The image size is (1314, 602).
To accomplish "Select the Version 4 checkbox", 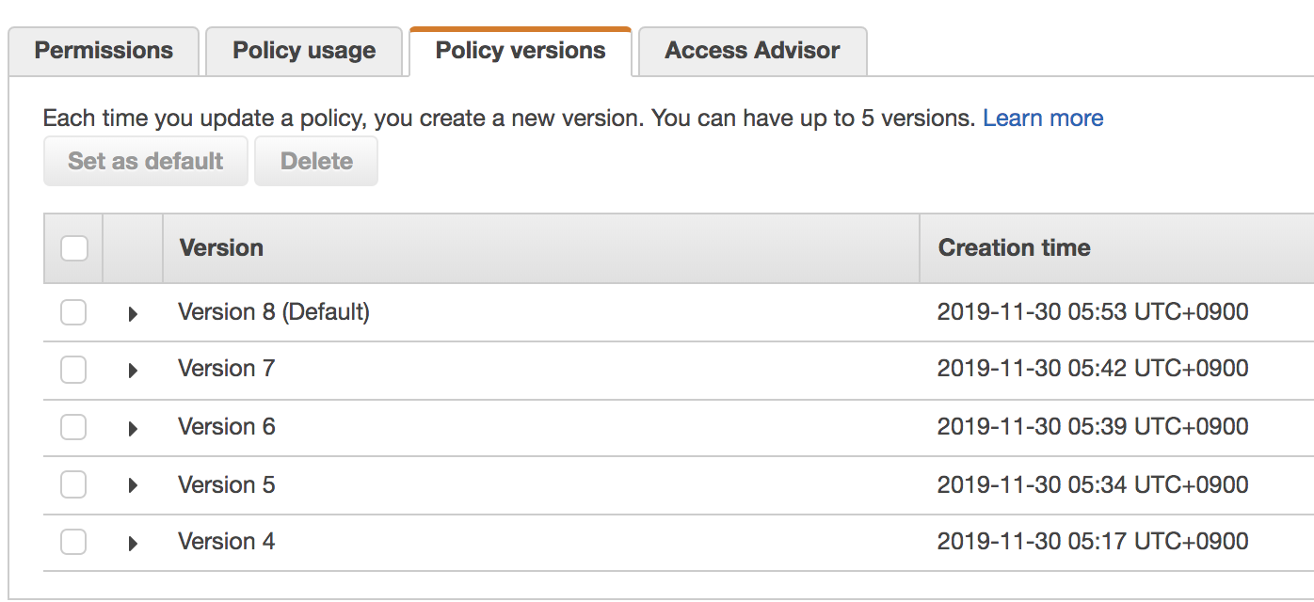I will point(73,542).
